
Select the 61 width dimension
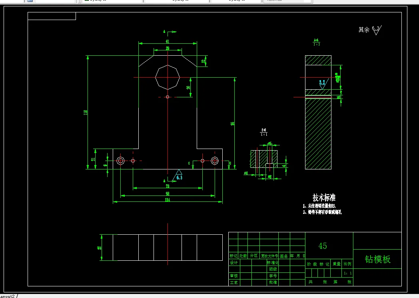point(168,42)
